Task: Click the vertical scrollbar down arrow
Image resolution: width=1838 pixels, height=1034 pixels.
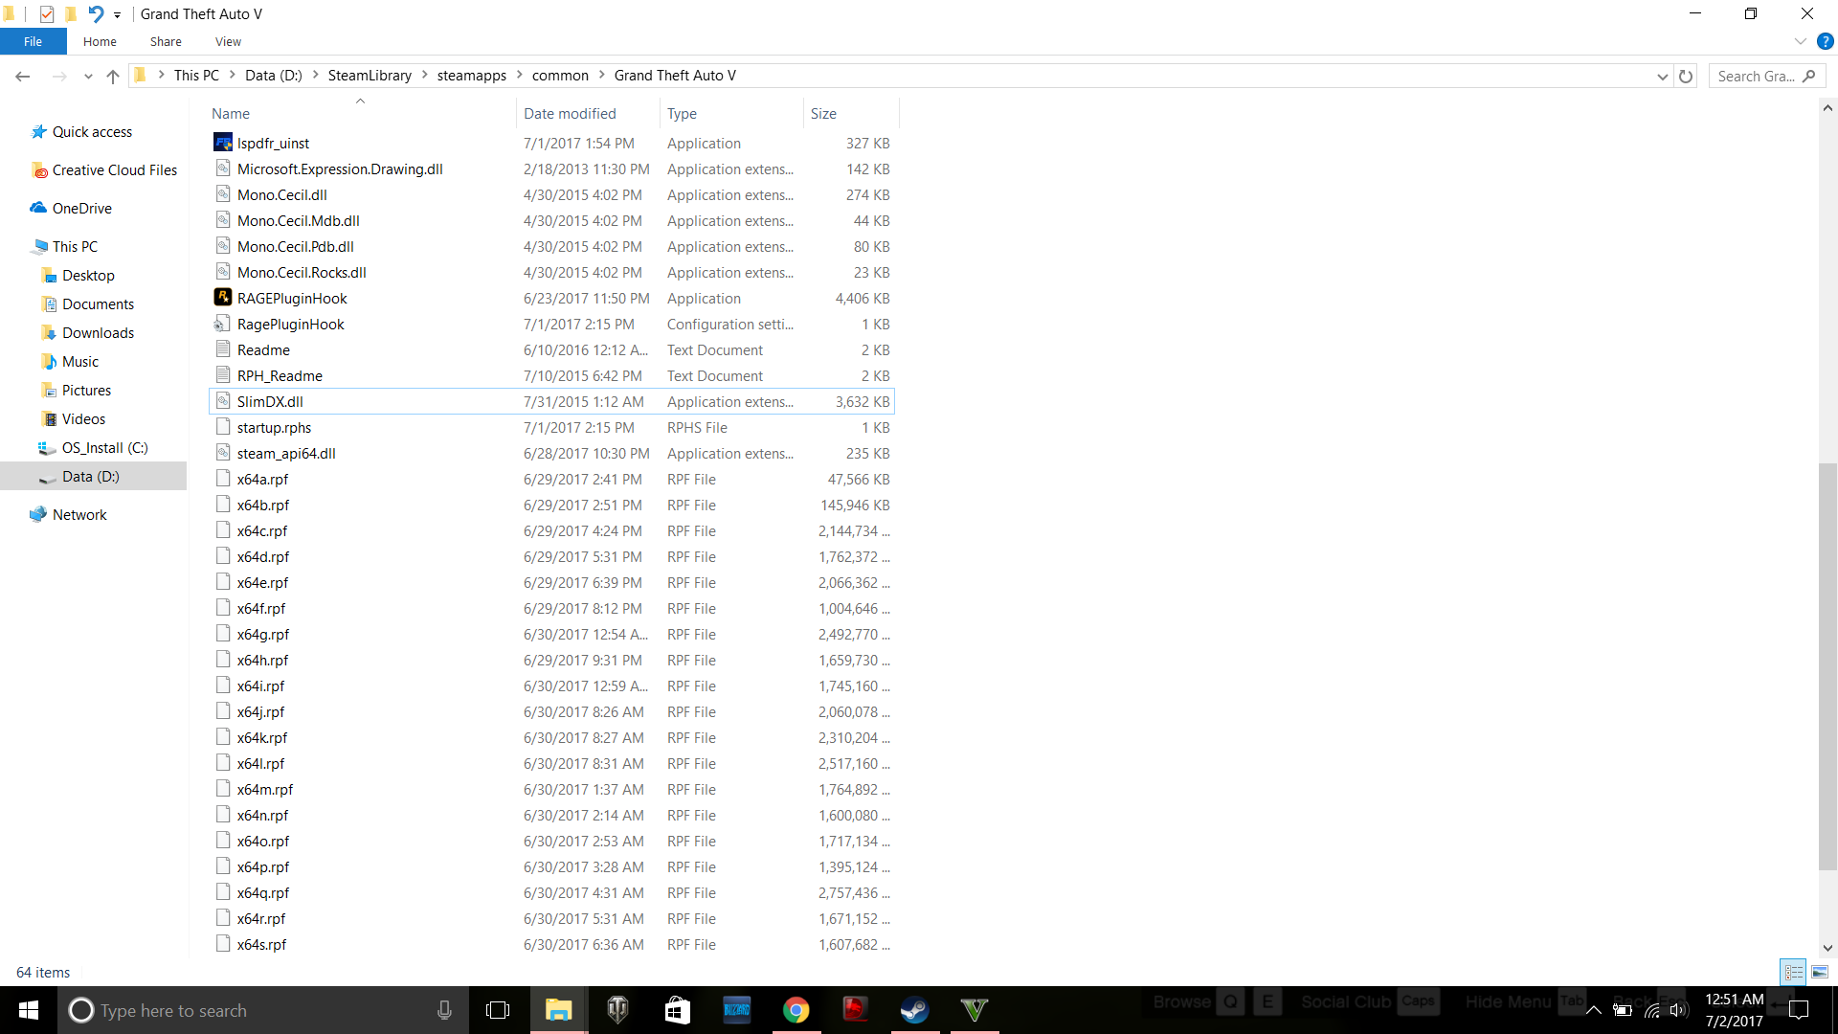Action: coord(1827,948)
